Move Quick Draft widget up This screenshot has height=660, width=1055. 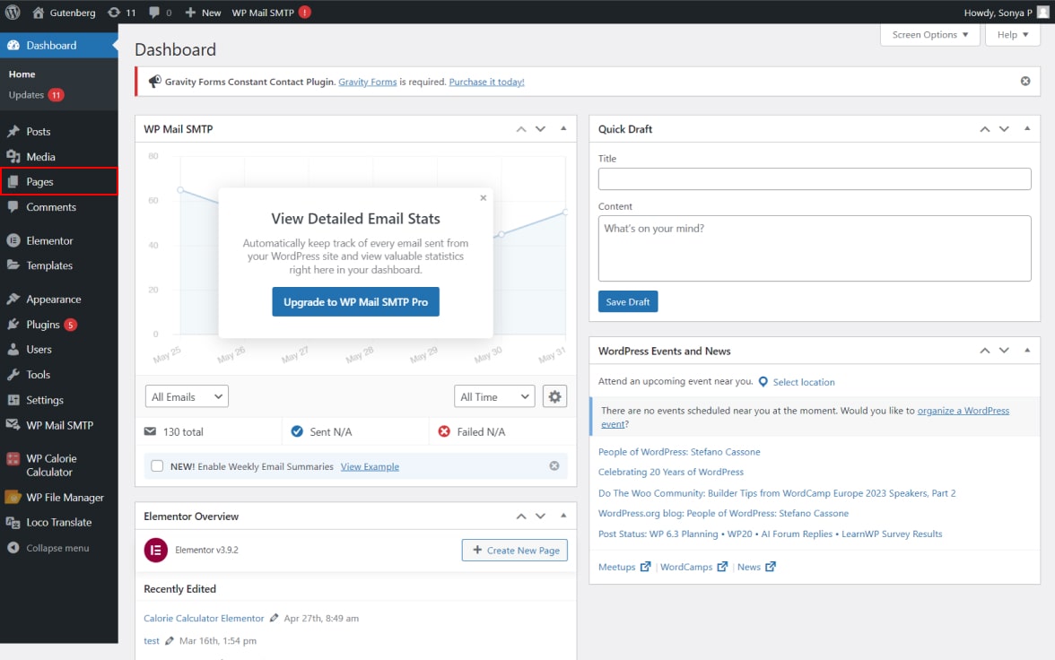[x=984, y=128]
